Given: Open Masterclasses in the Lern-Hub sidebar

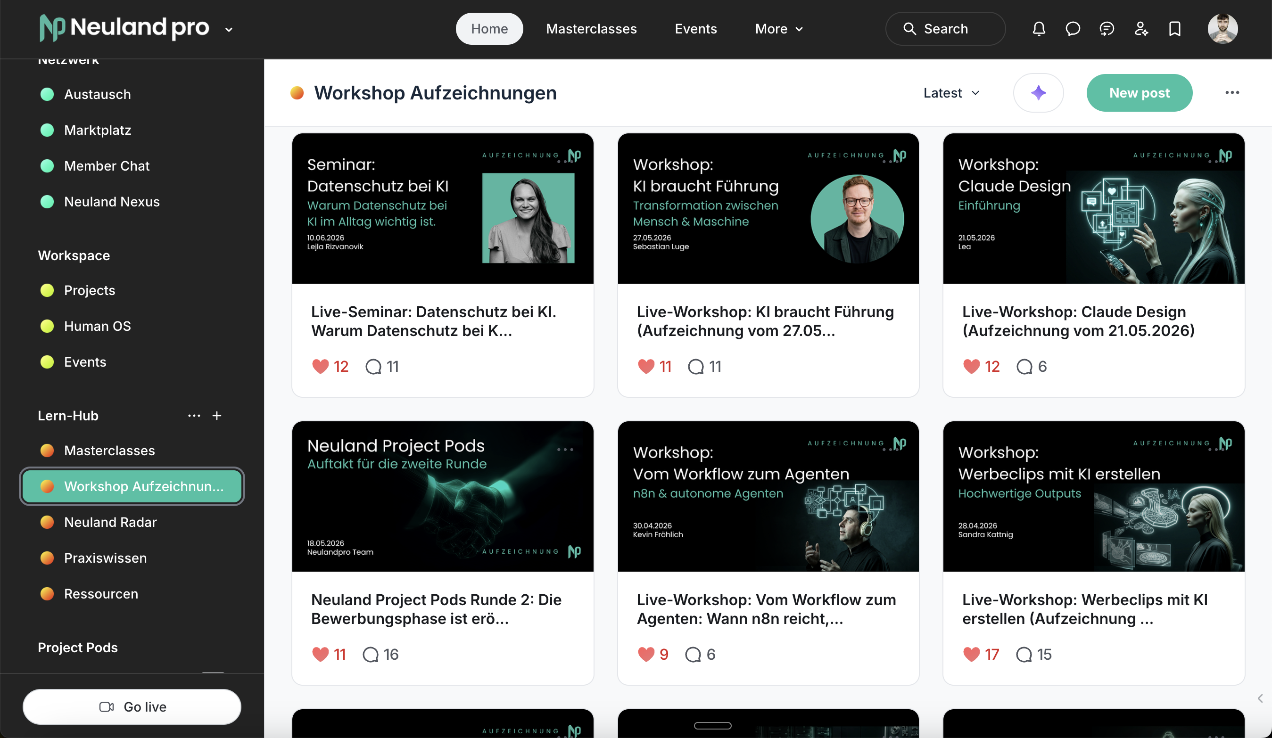Looking at the screenshot, I should coord(131,451).
